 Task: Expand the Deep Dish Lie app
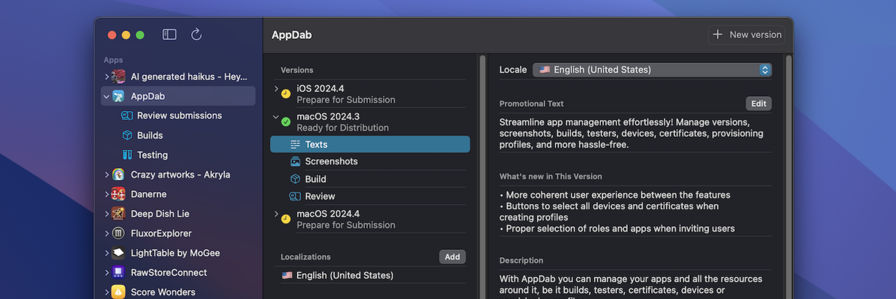pyautogui.click(x=107, y=213)
